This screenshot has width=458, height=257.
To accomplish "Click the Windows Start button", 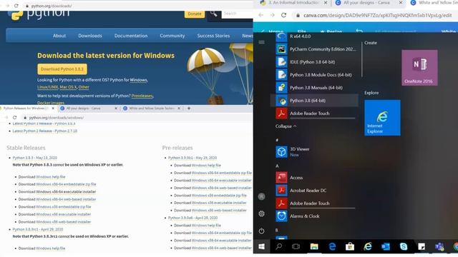I will (x=261, y=246).
